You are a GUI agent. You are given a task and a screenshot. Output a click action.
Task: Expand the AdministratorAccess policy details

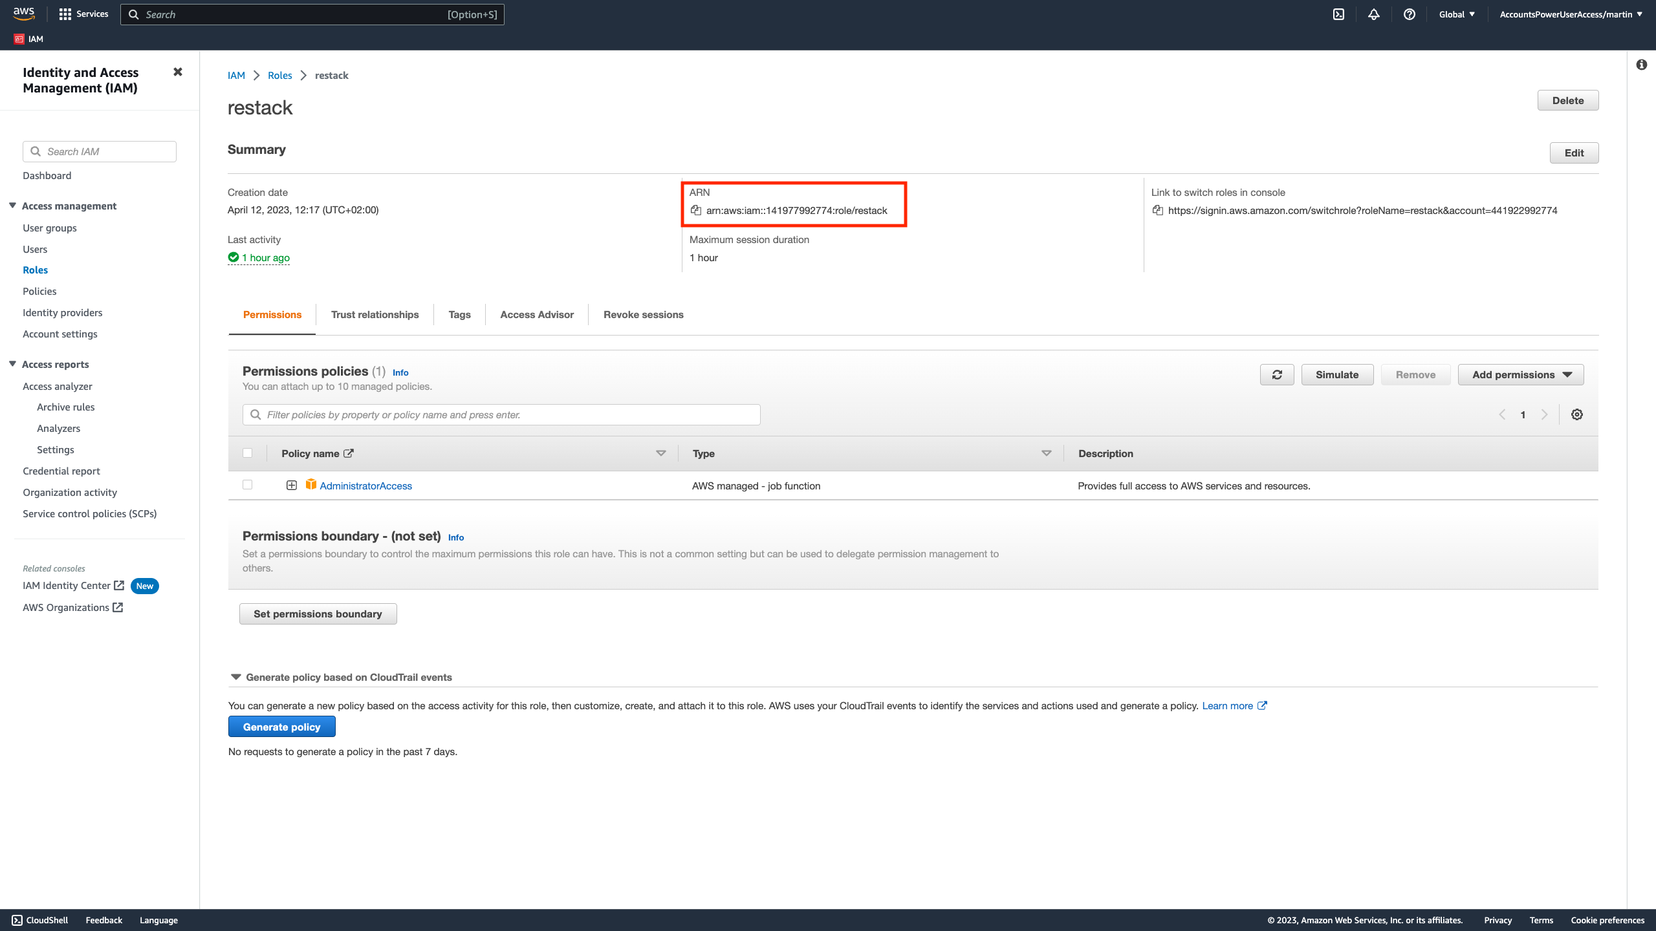(291, 484)
